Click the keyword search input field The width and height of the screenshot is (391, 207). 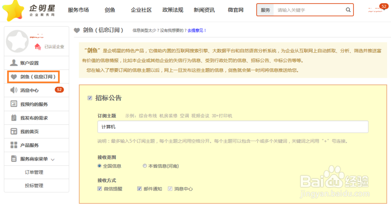[309, 10]
